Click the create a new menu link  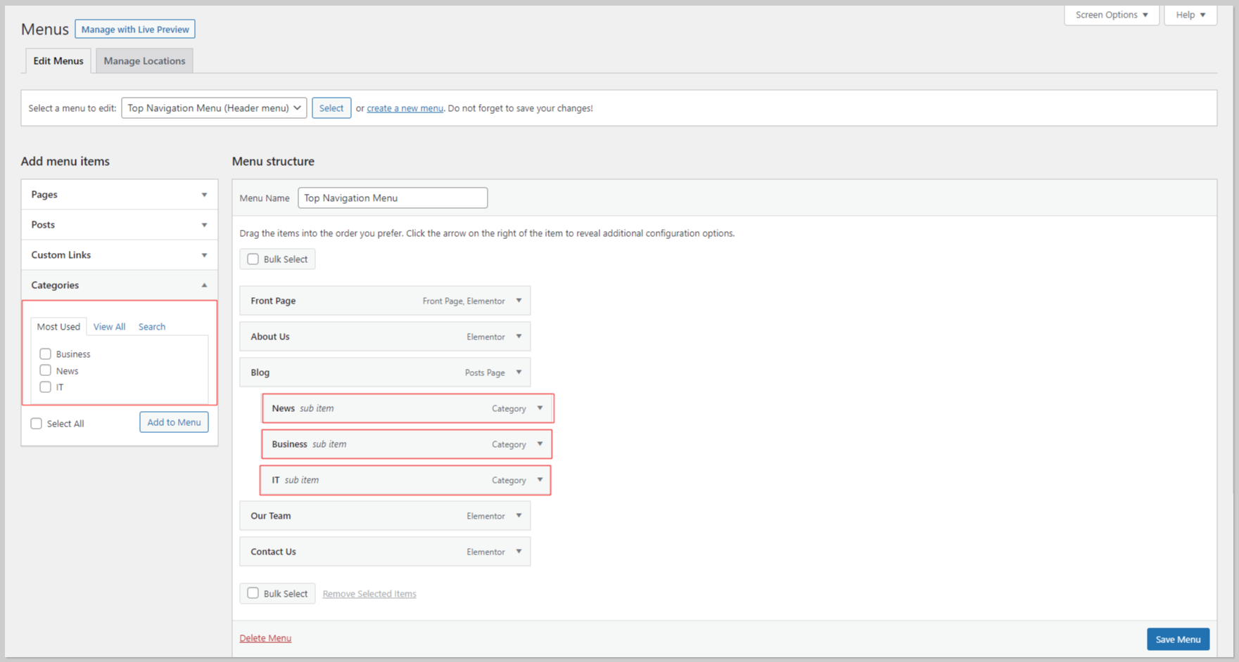tap(405, 108)
